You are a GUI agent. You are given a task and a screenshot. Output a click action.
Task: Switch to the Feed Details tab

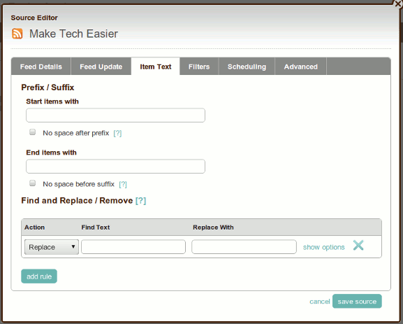coord(41,66)
